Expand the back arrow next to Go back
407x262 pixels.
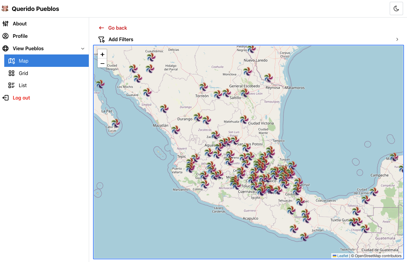click(101, 28)
